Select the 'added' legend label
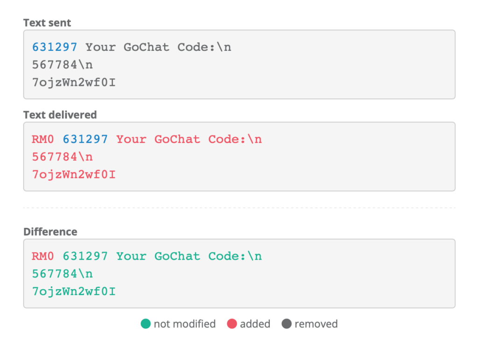The image size is (478, 354). [255, 324]
